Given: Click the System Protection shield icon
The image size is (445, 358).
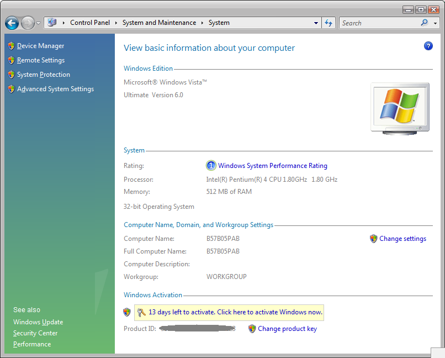Looking at the screenshot, I should [12, 75].
